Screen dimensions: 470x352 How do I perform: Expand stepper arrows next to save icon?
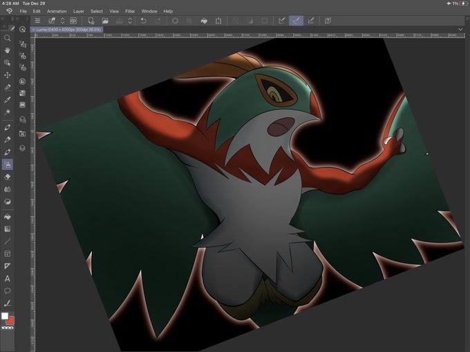coord(130,21)
